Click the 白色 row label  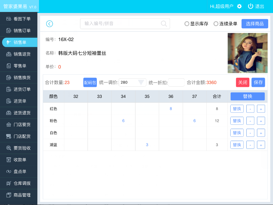click(x=53, y=133)
